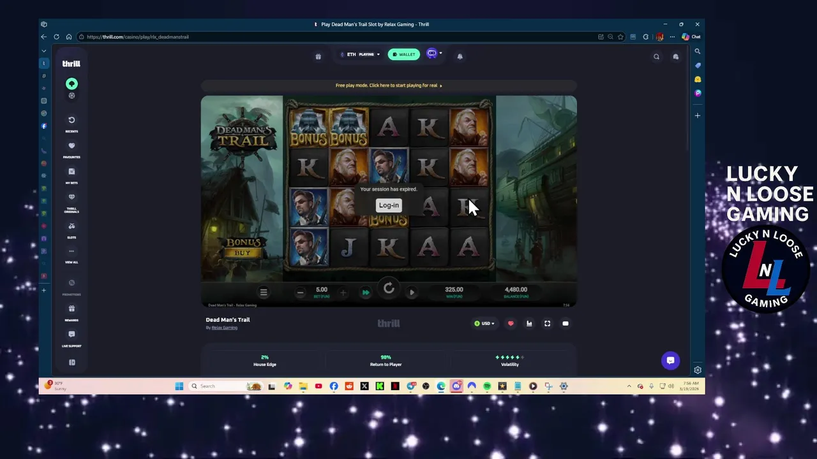
Task: Increase bet with the plus button
Action: coord(343,293)
